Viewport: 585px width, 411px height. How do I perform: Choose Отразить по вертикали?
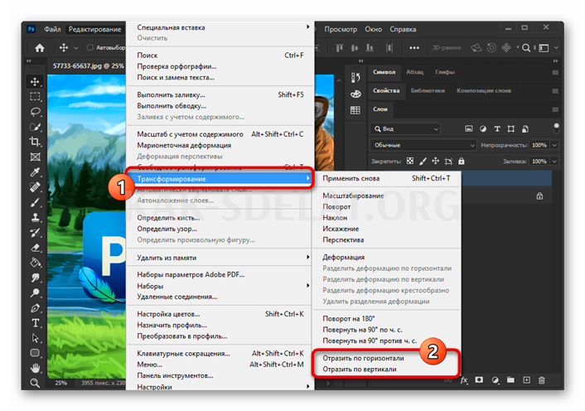coord(360,370)
